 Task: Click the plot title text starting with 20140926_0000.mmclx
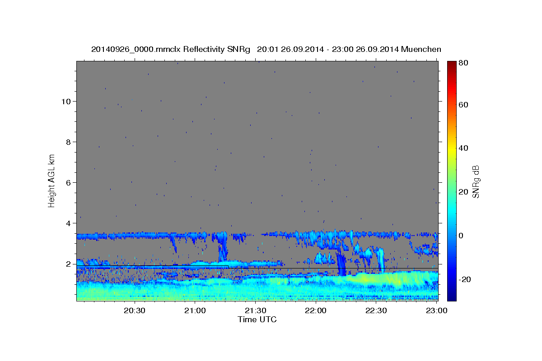[x=266, y=49]
